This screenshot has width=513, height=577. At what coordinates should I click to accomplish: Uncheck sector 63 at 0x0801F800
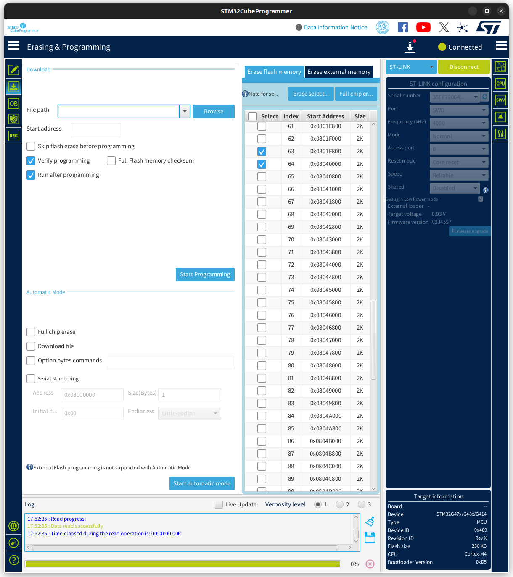(262, 151)
